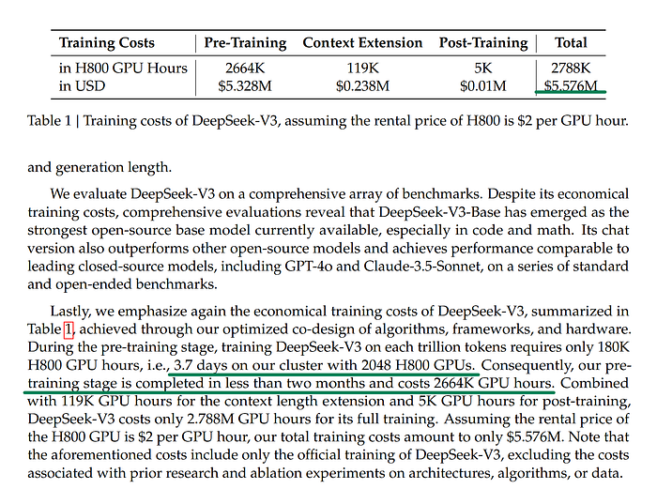Click the 'Post-Training' column header
657x489 pixels.
click(483, 43)
